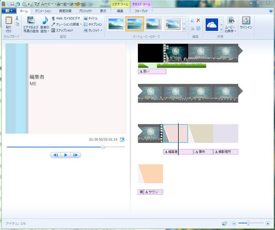
Task: Open the 編集 tab under ビデオ ツール
Action: [x=120, y=11]
